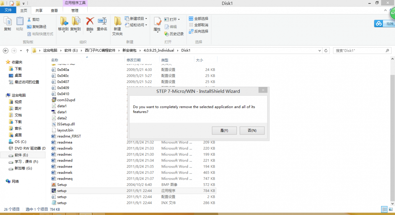Screen dimensions: 395x215
Task: Click 粘贴快捷方式 in the ribbon
Action: point(40,34)
